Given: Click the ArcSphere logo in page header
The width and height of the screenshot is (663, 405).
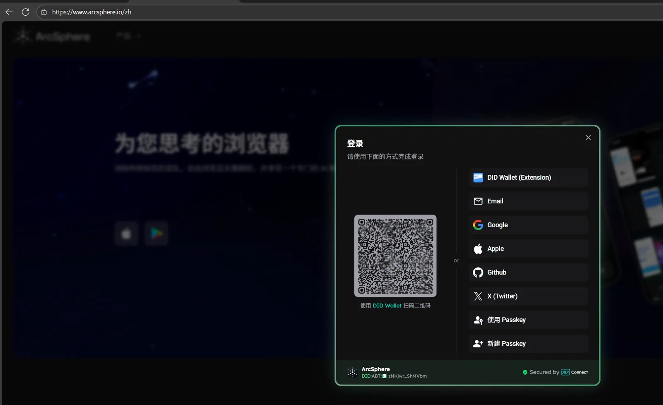Looking at the screenshot, I should (52, 36).
